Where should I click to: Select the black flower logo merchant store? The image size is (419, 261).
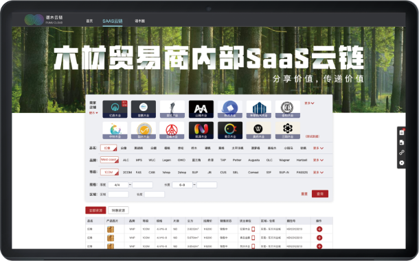pos(288,130)
